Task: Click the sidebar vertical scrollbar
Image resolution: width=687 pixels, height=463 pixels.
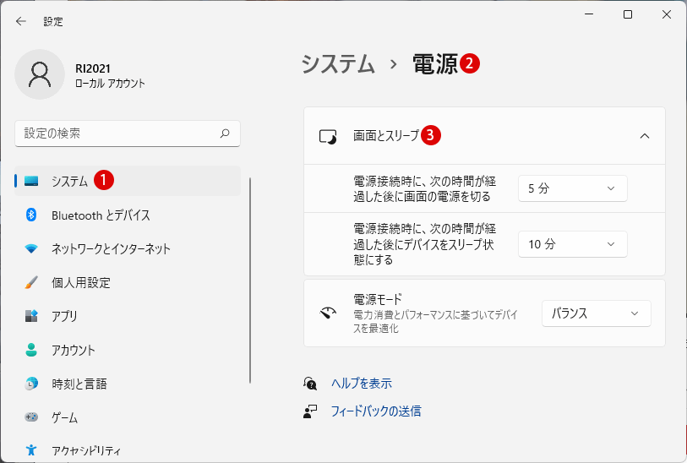Action: [250, 281]
